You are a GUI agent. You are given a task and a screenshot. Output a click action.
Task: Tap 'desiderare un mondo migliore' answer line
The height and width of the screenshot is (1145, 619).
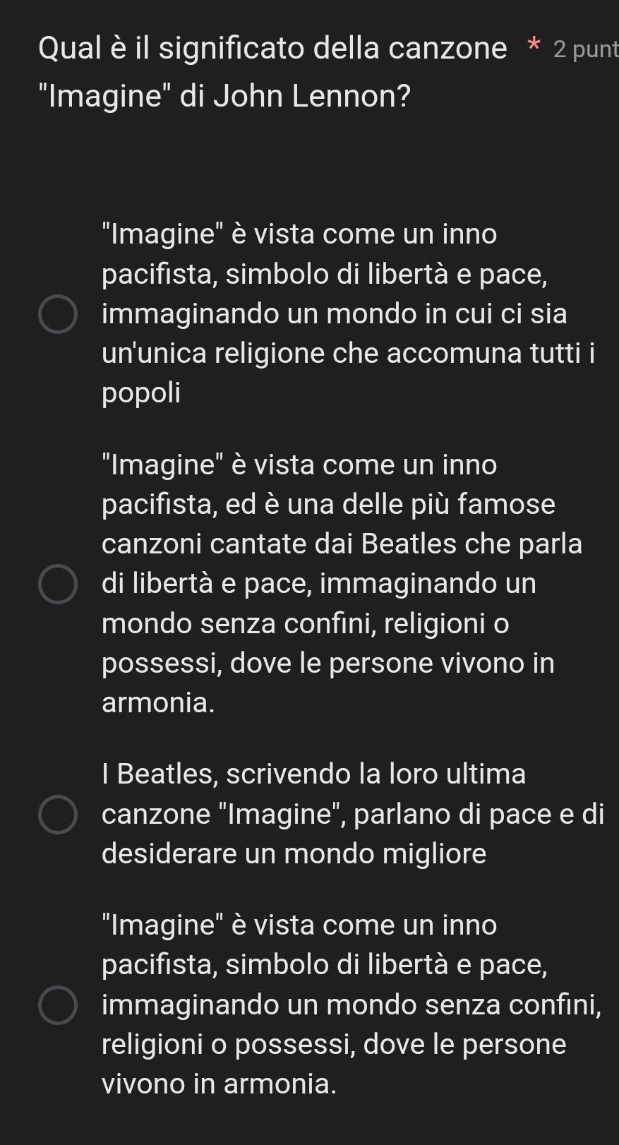pyautogui.click(x=294, y=853)
